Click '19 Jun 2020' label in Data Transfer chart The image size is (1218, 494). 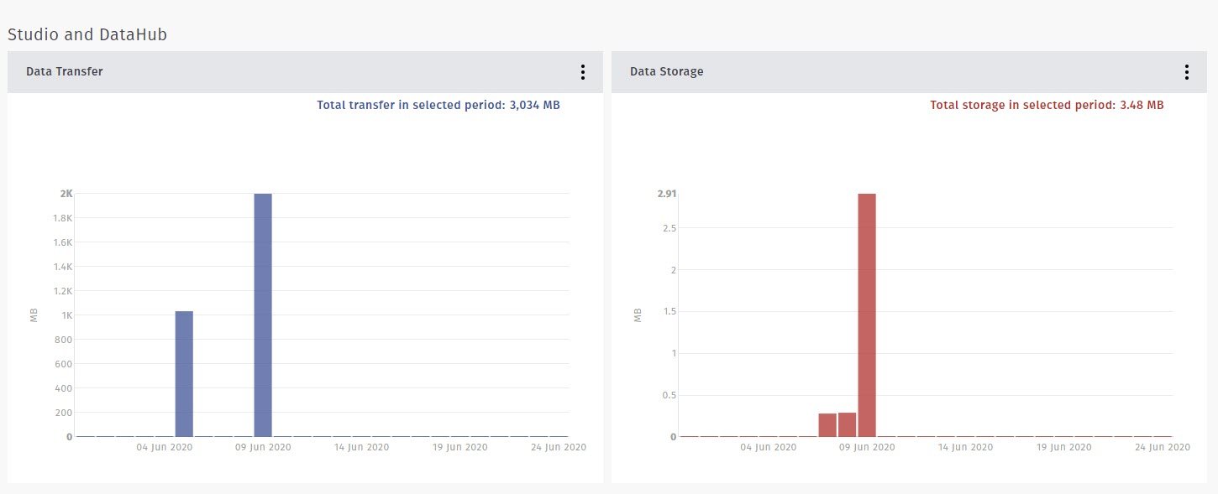tap(460, 448)
